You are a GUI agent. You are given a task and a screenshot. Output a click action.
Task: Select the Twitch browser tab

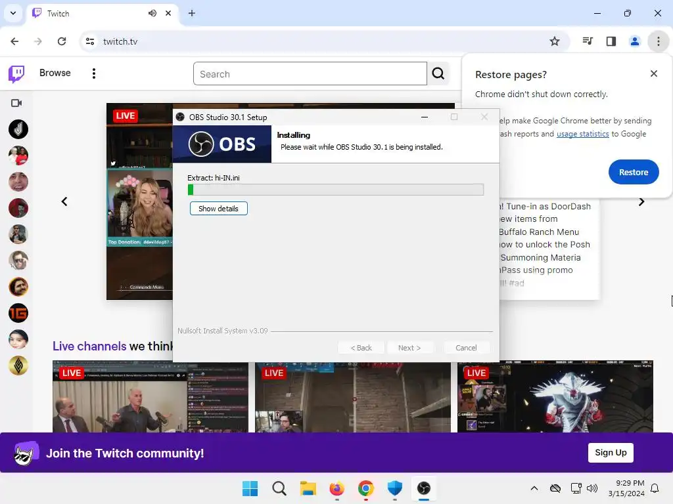tap(101, 13)
